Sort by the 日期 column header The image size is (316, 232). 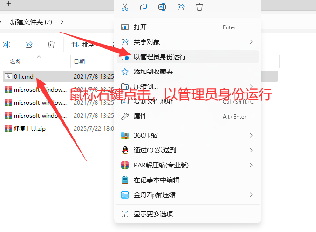pyautogui.click(x=79, y=61)
